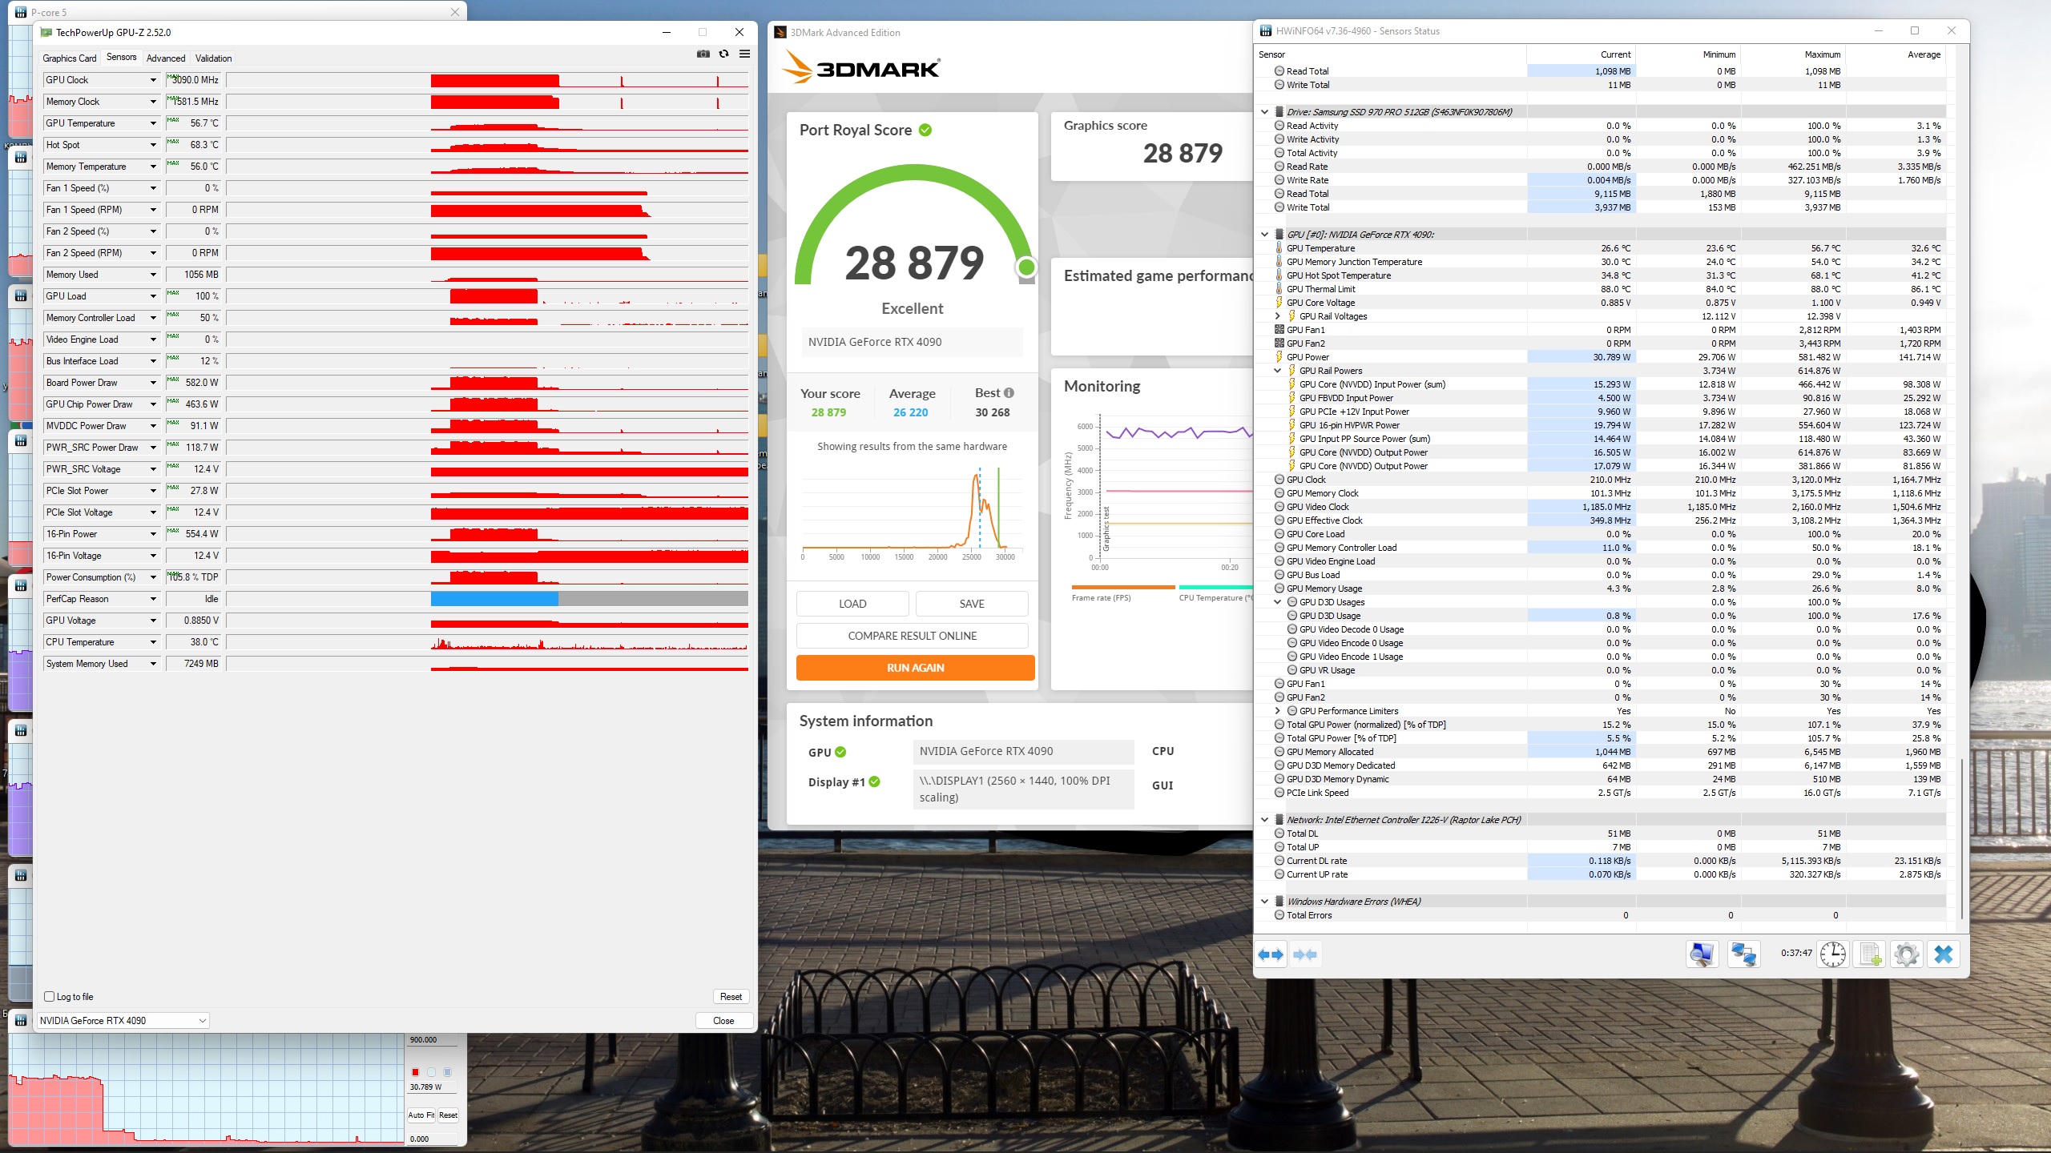Click the blue X close sensors icon
The height and width of the screenshot is (1153, 2051).
(x=1944, y=954)
